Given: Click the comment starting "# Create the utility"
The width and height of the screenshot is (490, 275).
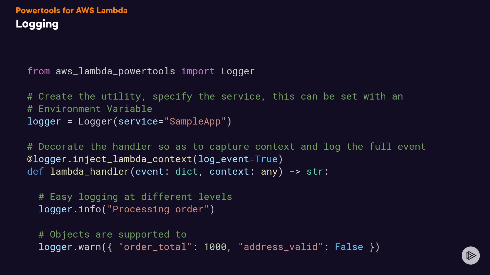Looking at the screenshot, I should click(215, 97).
